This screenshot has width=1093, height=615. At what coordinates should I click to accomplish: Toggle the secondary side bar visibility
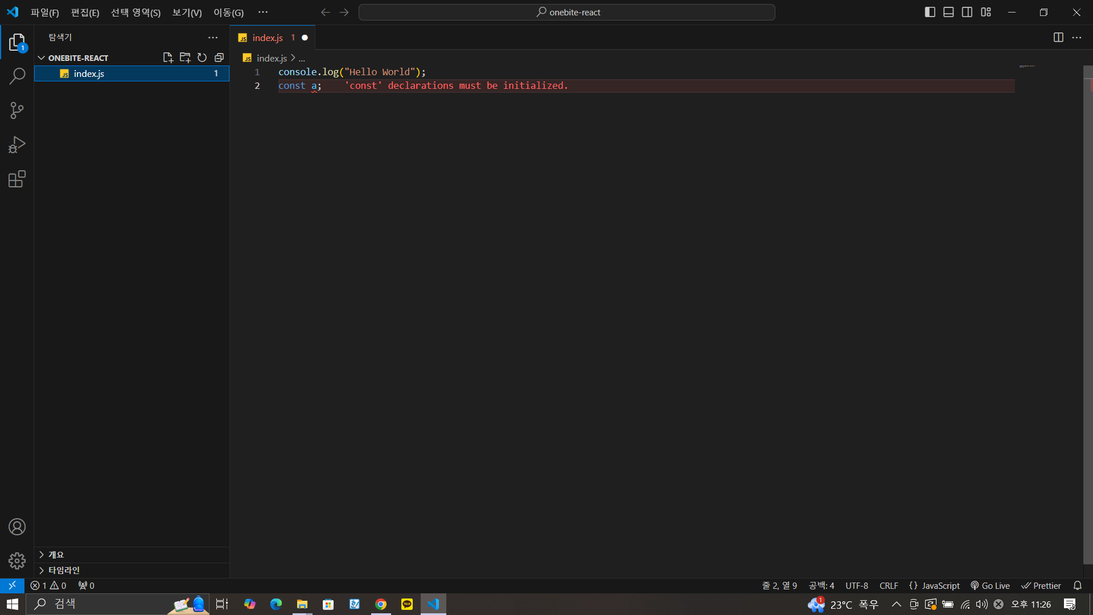(967, 12)
